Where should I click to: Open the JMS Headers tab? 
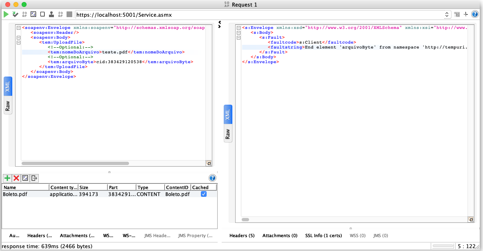click(x=157, y=236)
